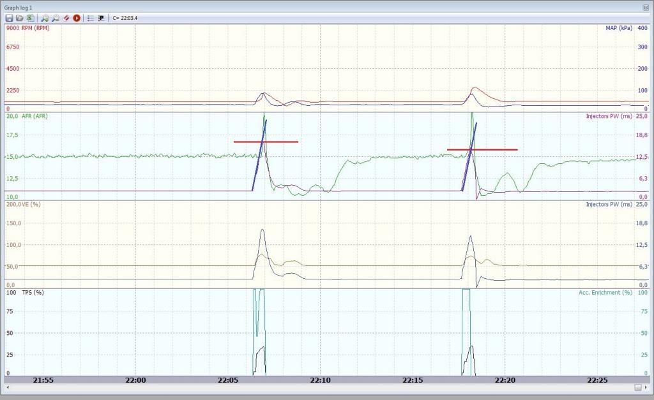
Task: Click the Save log icon
Action: tap(10, 18)
